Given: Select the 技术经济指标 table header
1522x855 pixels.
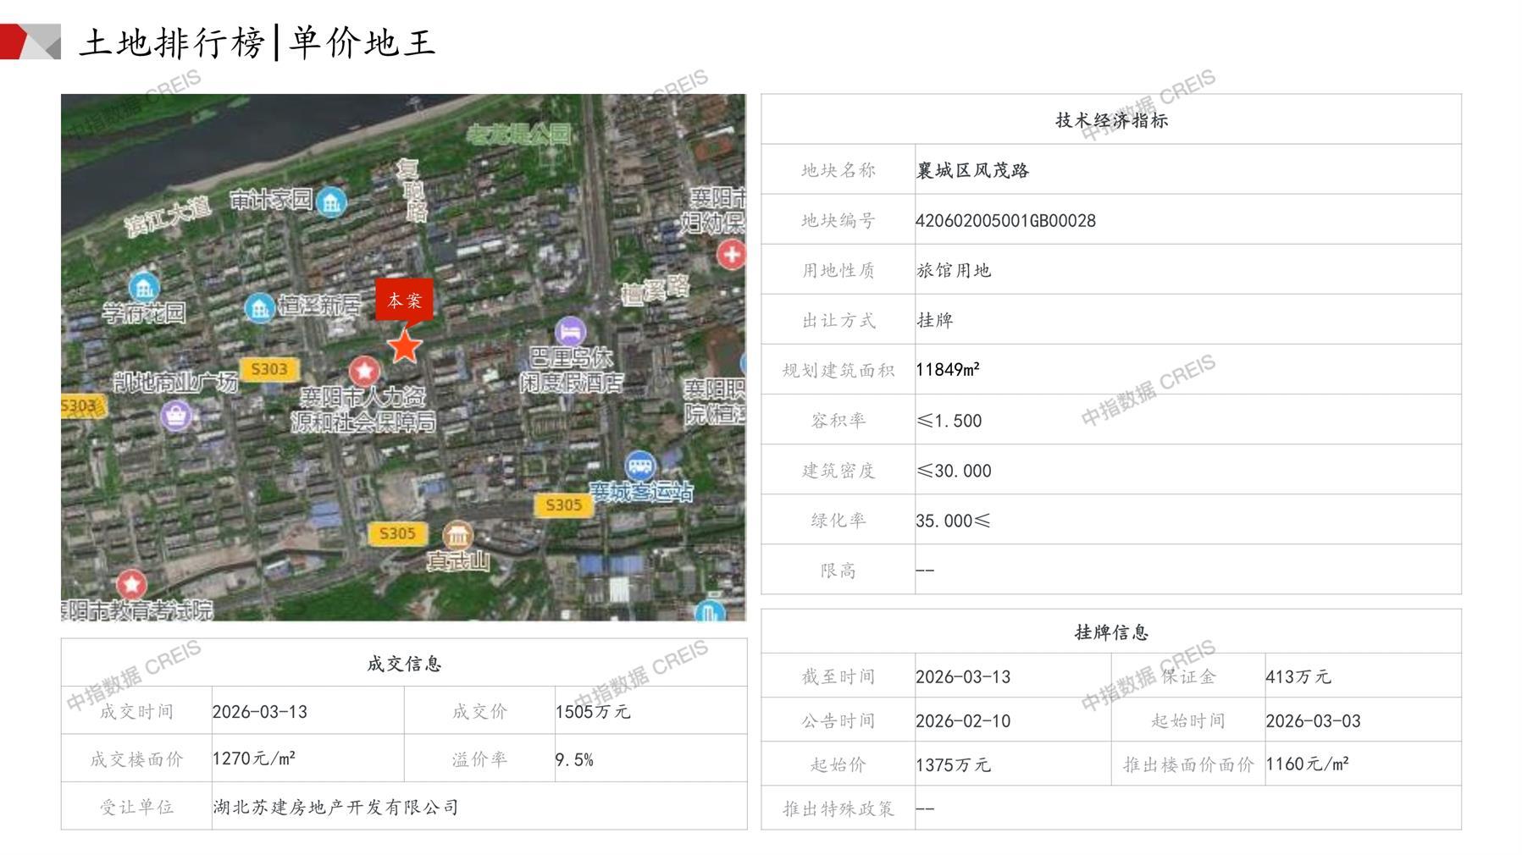Looking at the screenshot, I should tap(1110, 120).
